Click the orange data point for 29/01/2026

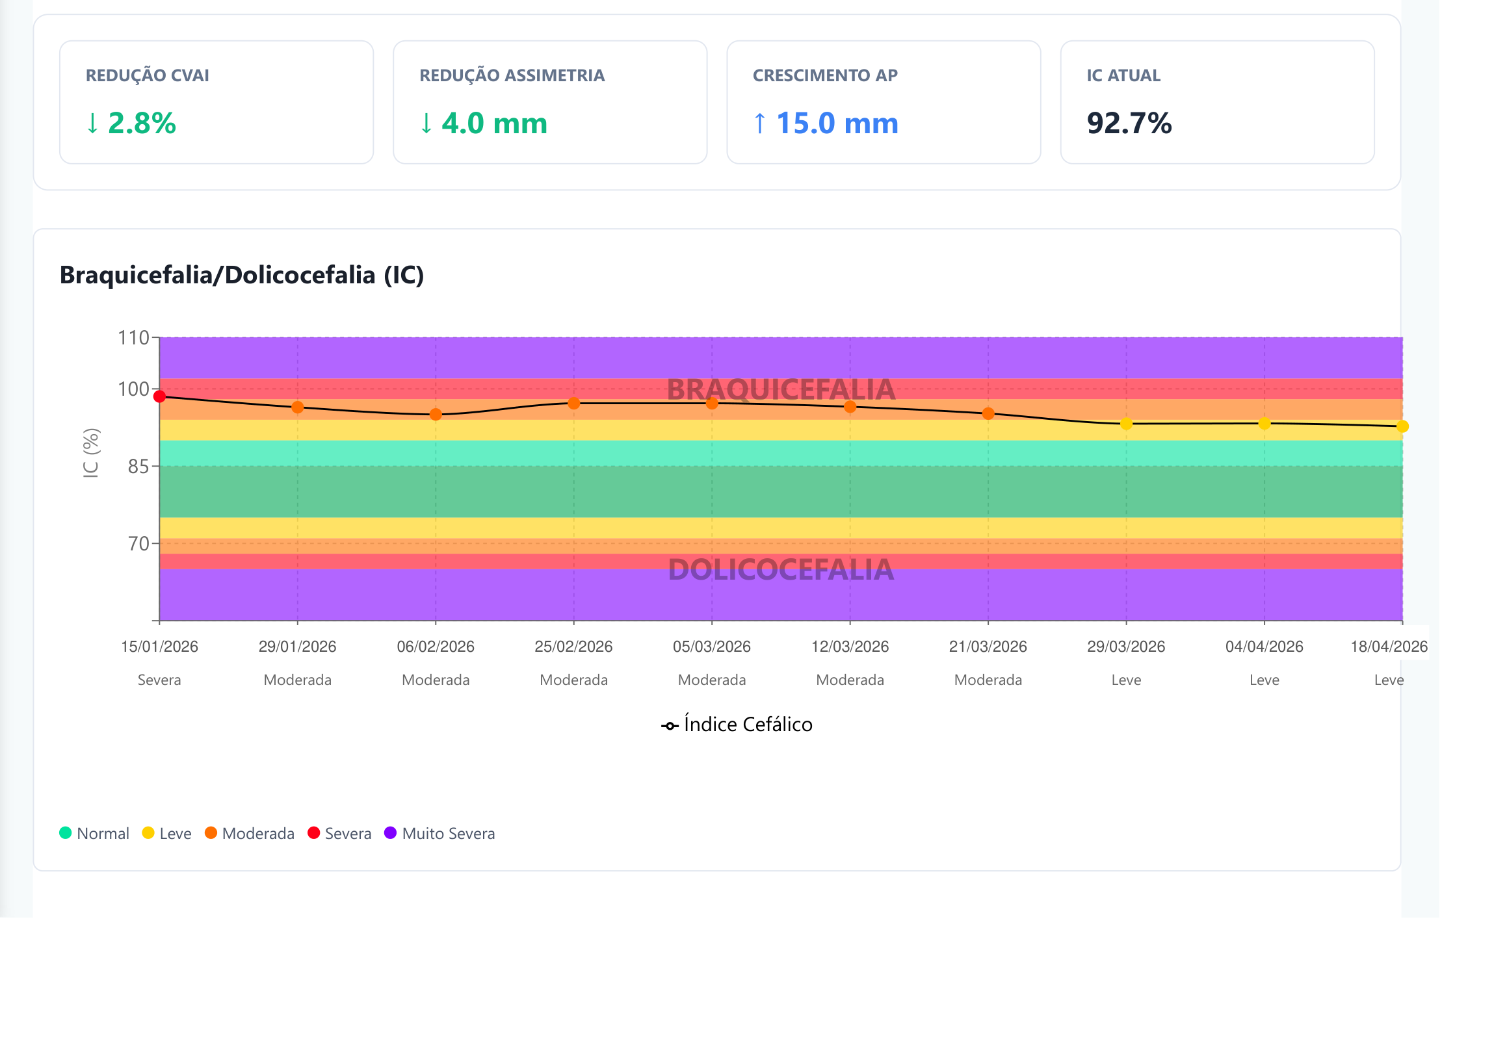(297, 407)
